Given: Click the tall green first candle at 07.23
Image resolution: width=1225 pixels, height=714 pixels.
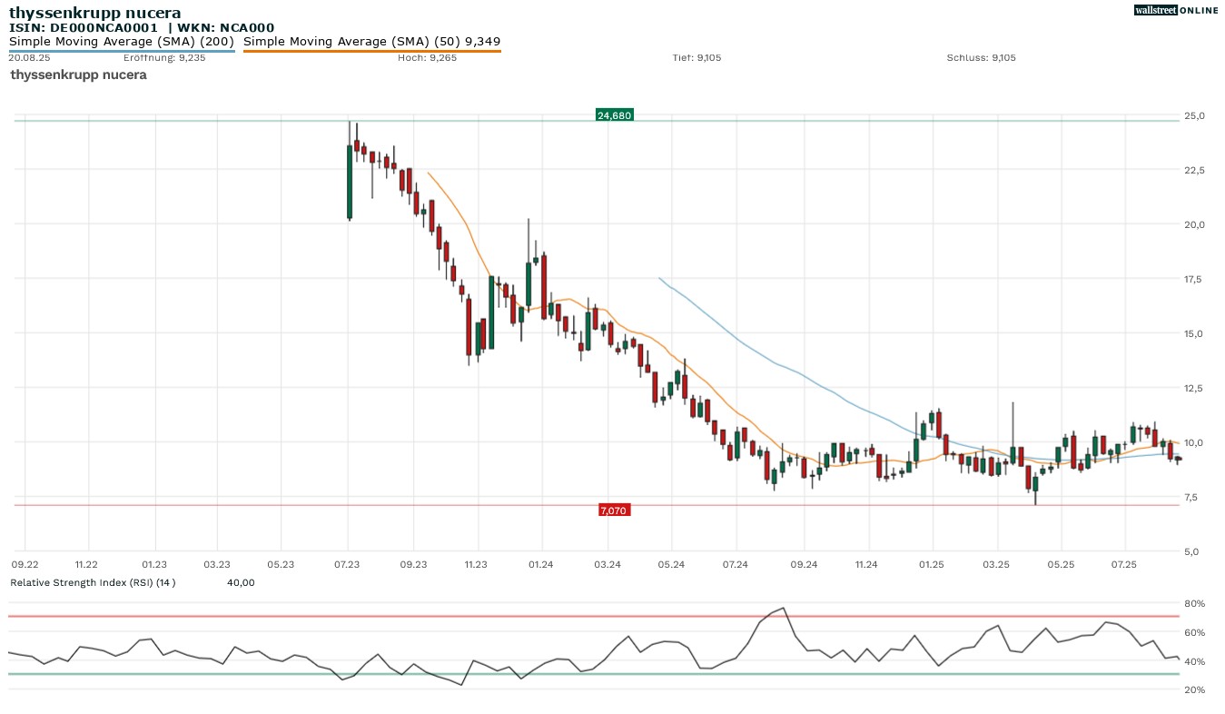Looking at the screenshot, I should [x=349, y=181].
